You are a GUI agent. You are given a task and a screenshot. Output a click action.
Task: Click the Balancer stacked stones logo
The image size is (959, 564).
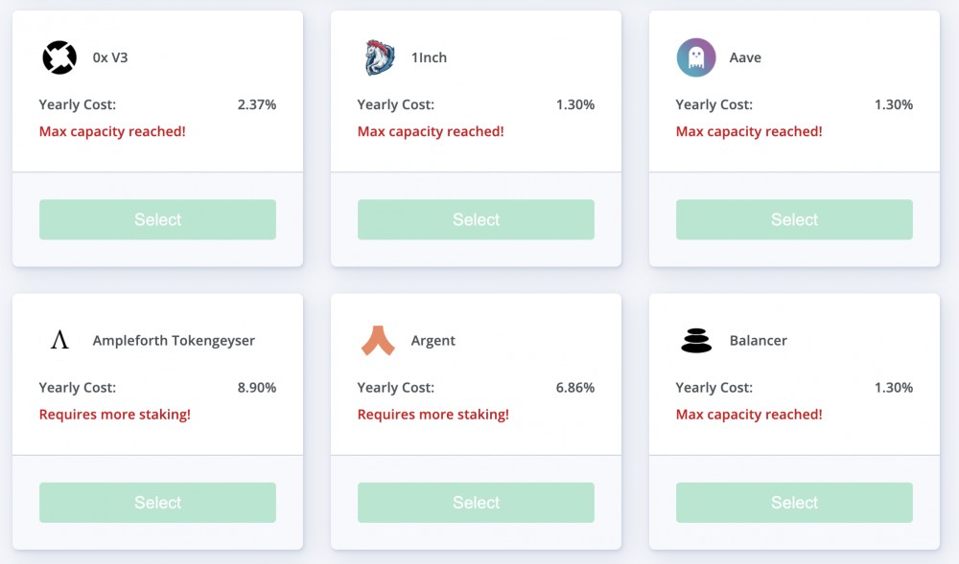[696, 341]
